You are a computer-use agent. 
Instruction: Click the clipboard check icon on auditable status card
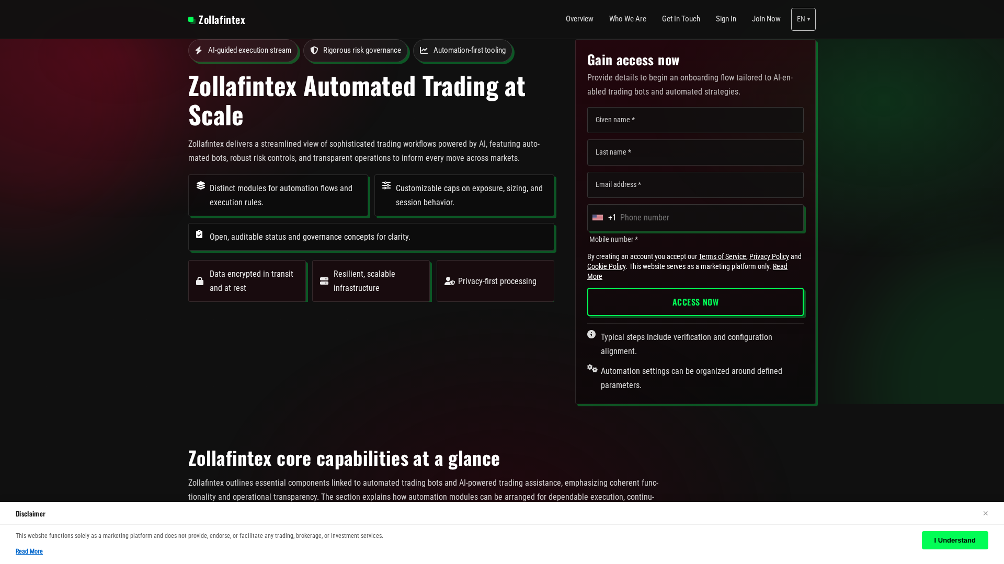pos(199,234)
